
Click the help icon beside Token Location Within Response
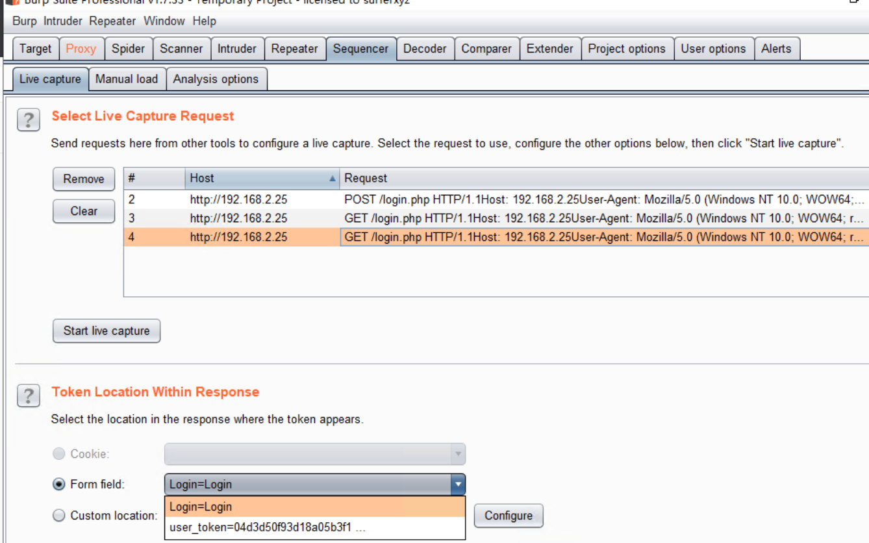tap(28, 396)
